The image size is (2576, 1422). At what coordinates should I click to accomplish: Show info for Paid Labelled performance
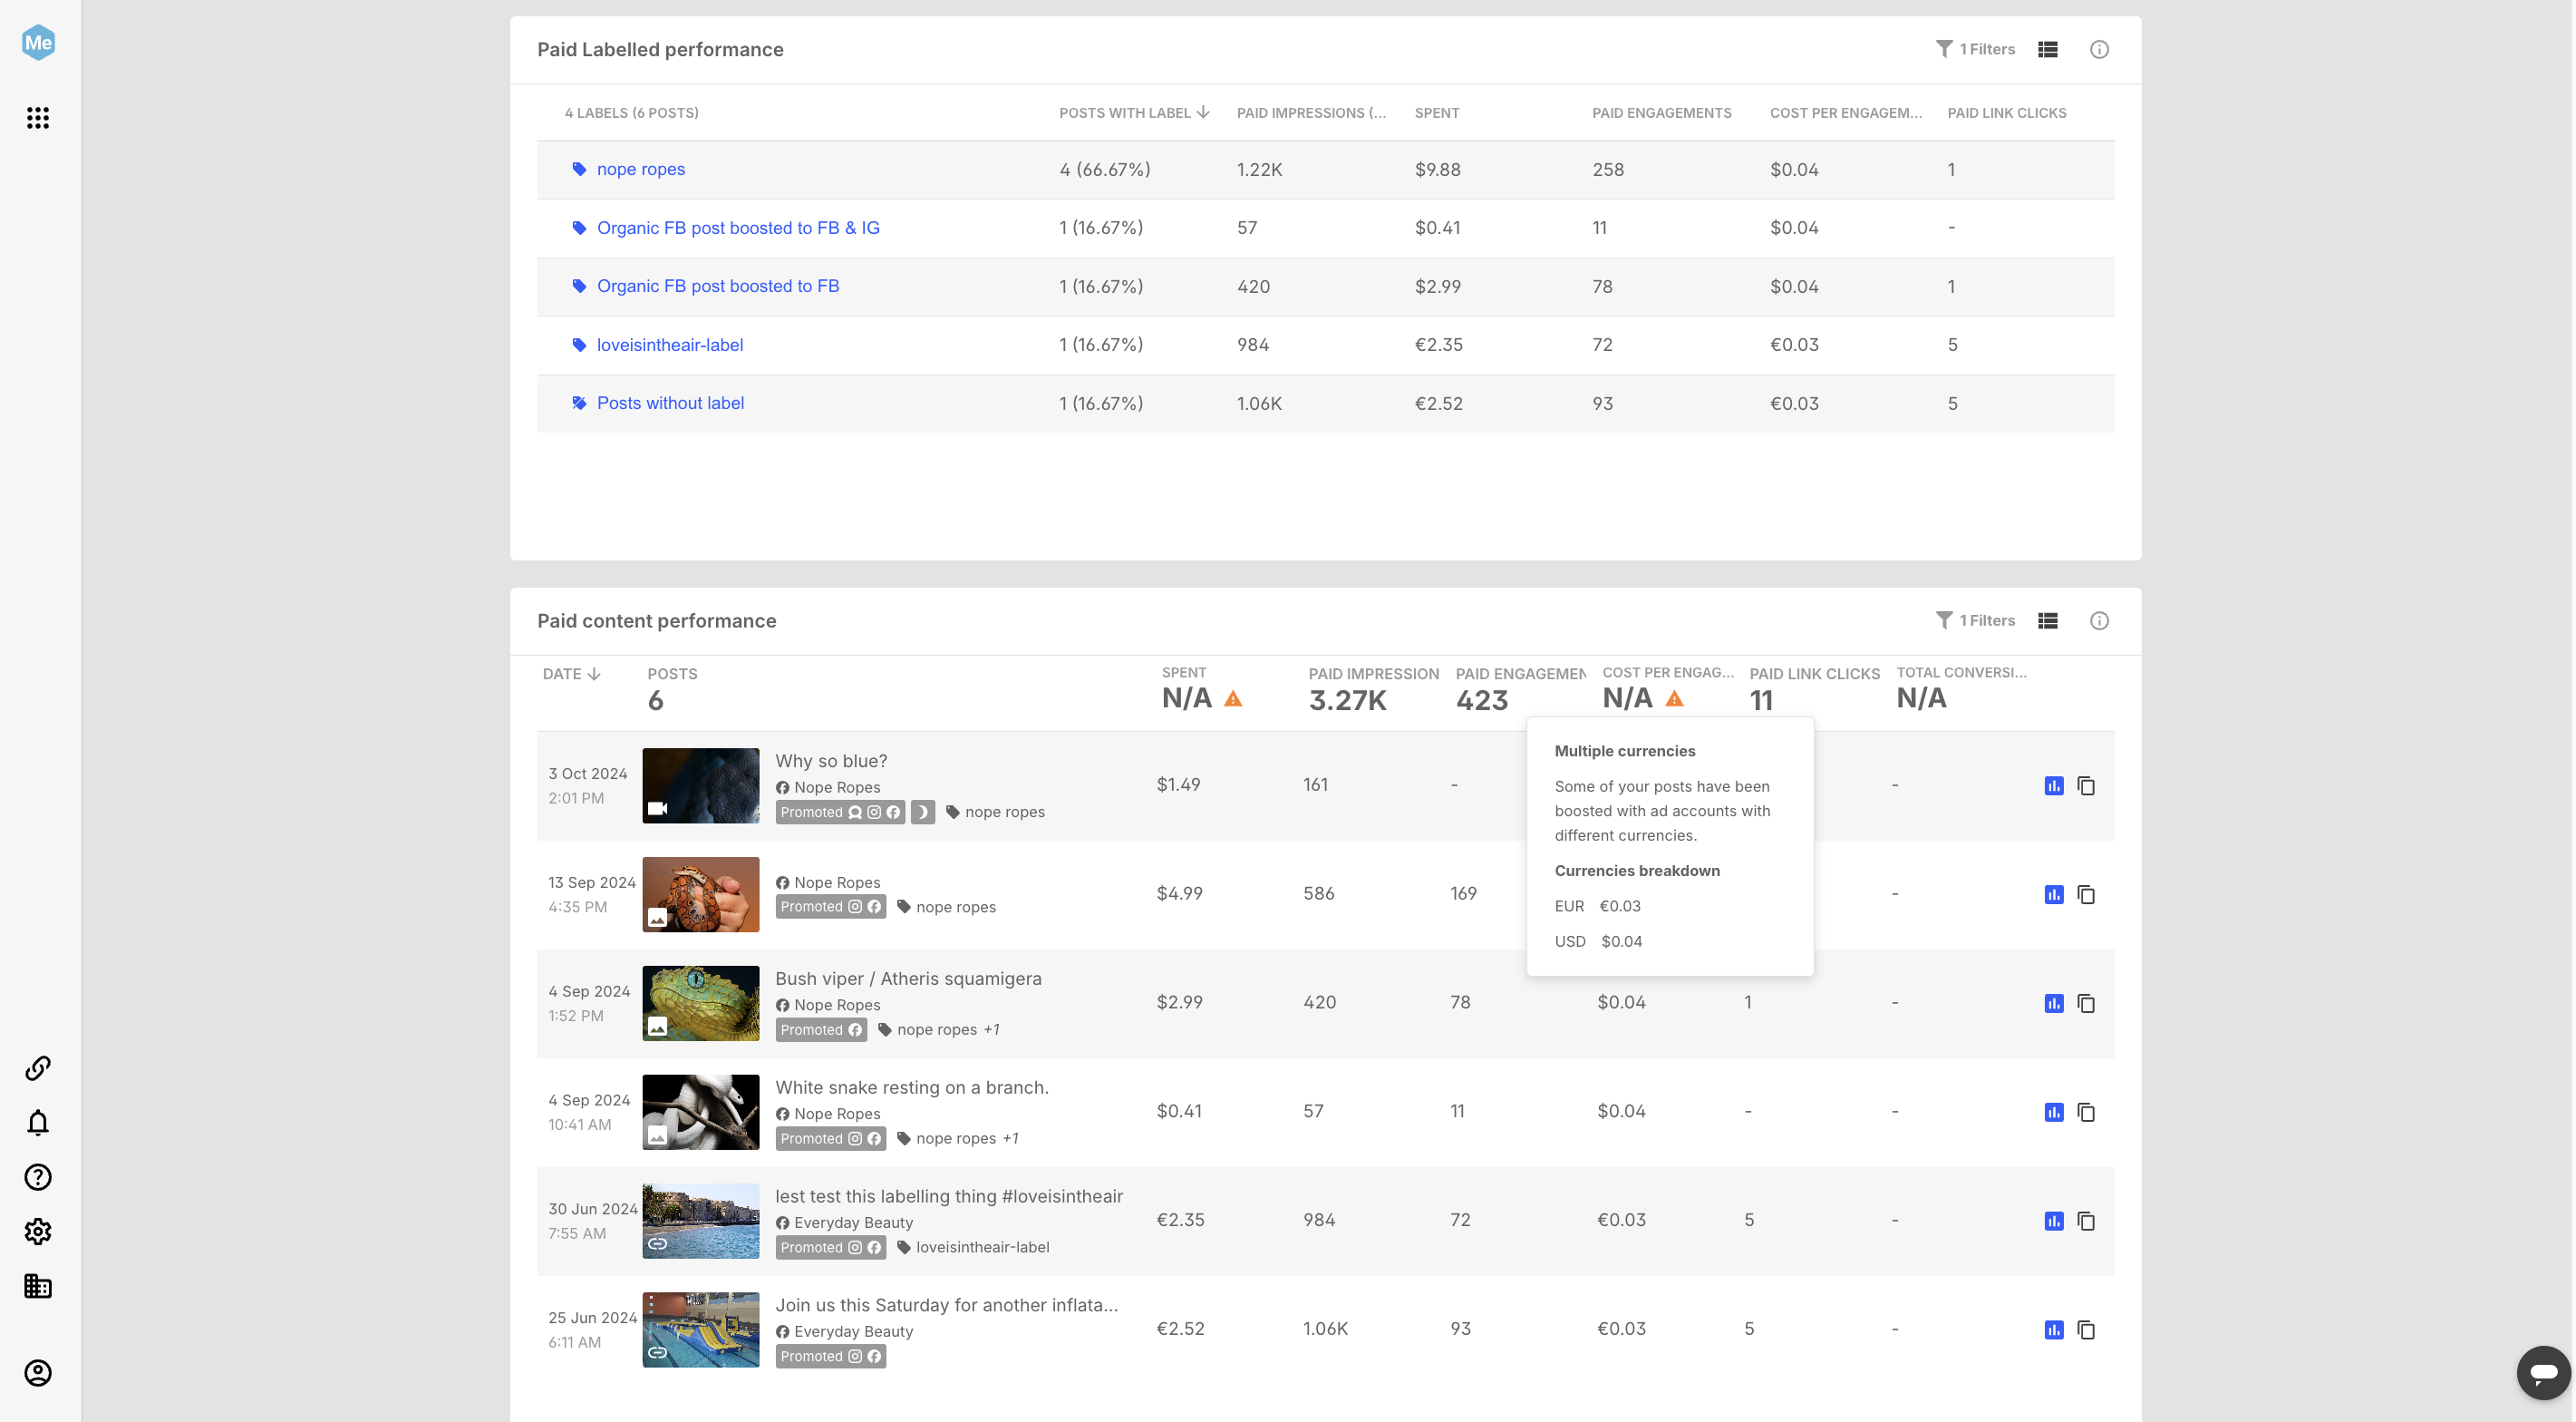coord(2099,49)
